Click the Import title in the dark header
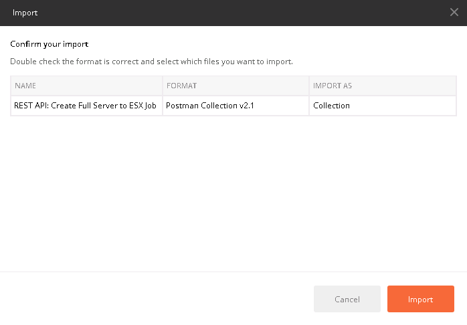The height and width of the screenshot is (325, 467). point(25,13)
